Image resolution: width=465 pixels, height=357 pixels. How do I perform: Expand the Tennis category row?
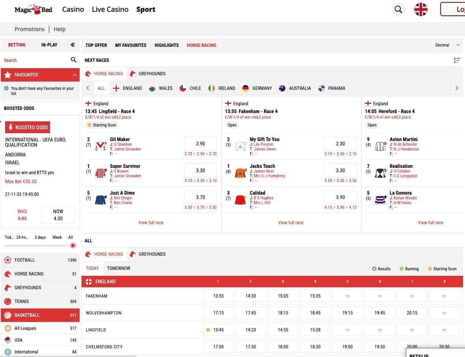(x=40, y=301)
